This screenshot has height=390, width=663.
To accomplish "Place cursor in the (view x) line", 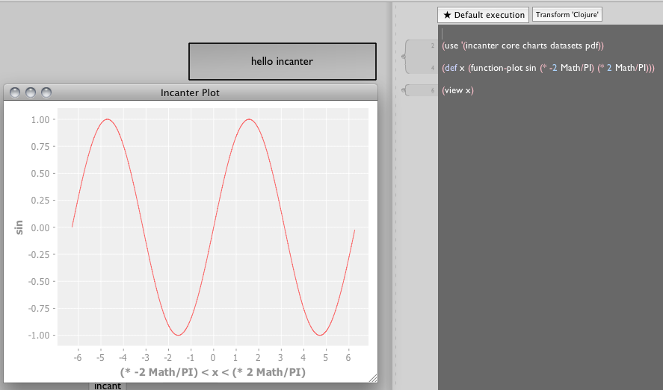I will point(457,90).
